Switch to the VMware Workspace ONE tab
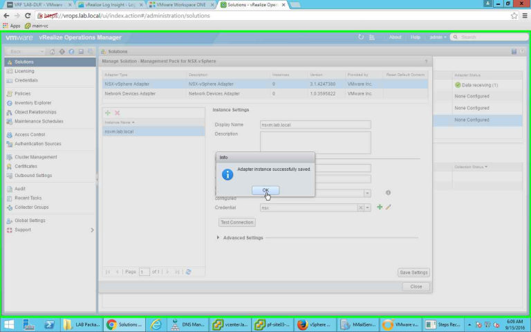Image resolution: width=531 pixels, height=332 pixels. (181, 5)
